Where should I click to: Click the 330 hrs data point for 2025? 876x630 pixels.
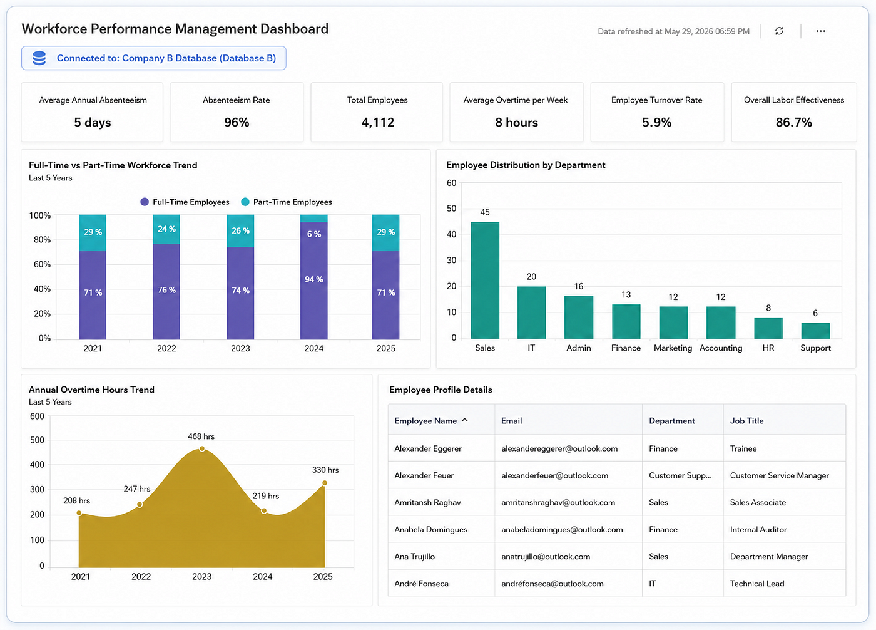325,483
